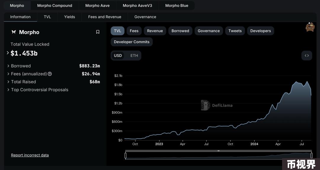The width and height of the screenshot is (320, 170).
Task: Expand the Fees (annualized) row
Action: click(8, 74)
